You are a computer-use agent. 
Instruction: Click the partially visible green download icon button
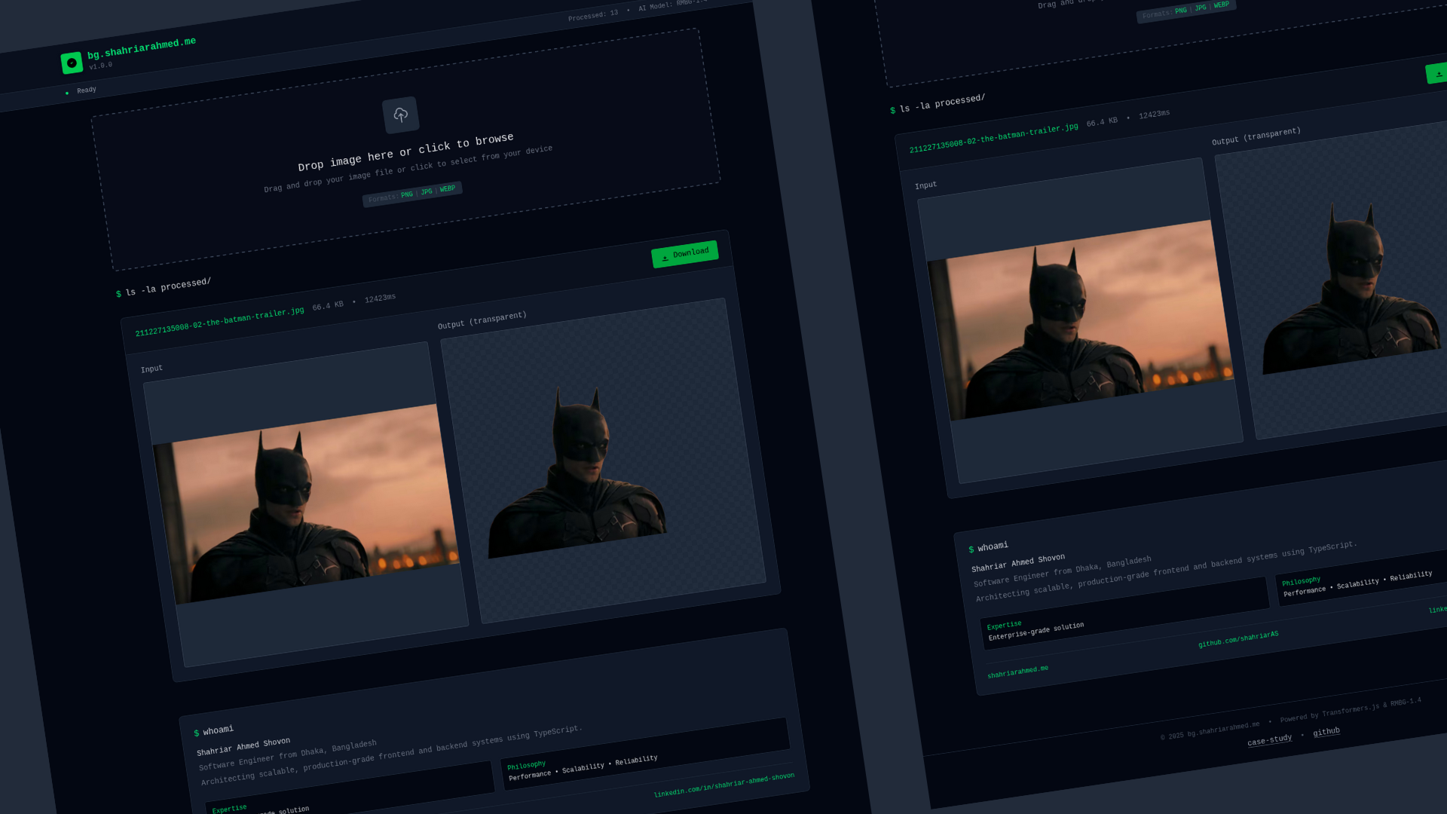click(1437, 73)
